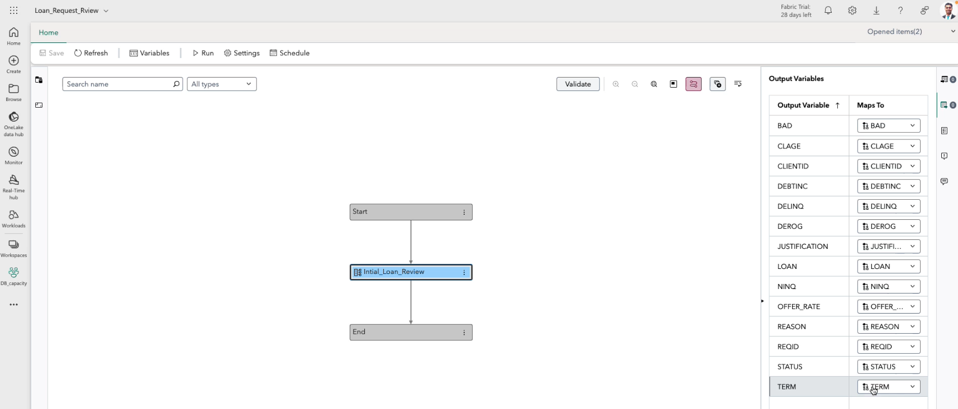Click into the Search name field
Screen dimensions: 958x409
tap(118, 84)
